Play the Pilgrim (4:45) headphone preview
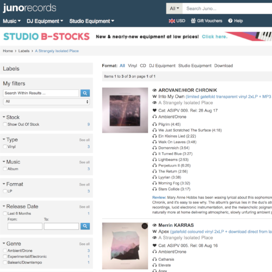The image size is (272, 272). pyautogui.click(x=154, y=125)
